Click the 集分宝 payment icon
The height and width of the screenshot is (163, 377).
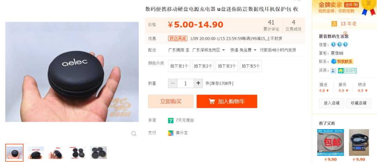click(171, 133)
